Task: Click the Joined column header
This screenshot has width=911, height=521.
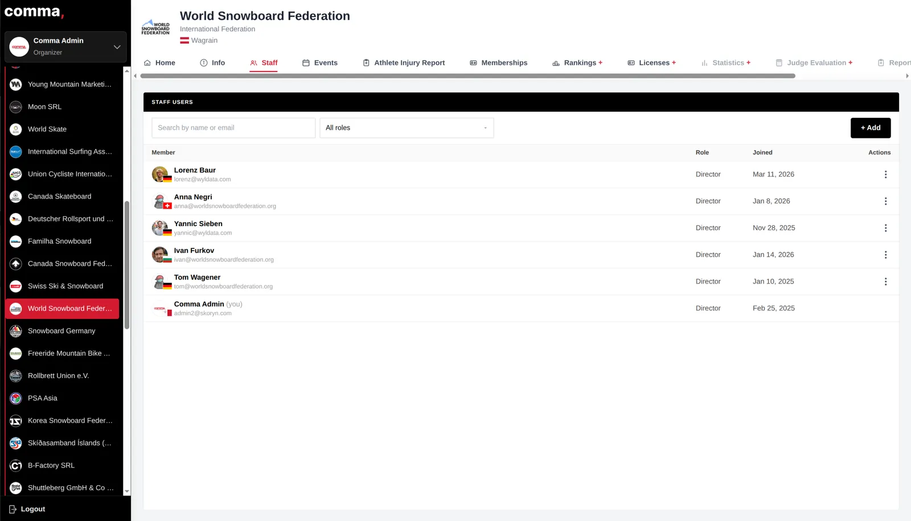Action: (762, 153)
